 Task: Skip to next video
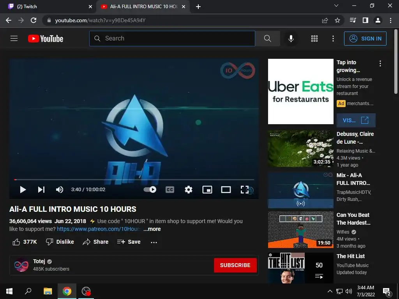pyautogui.click(x=41, y=190)
